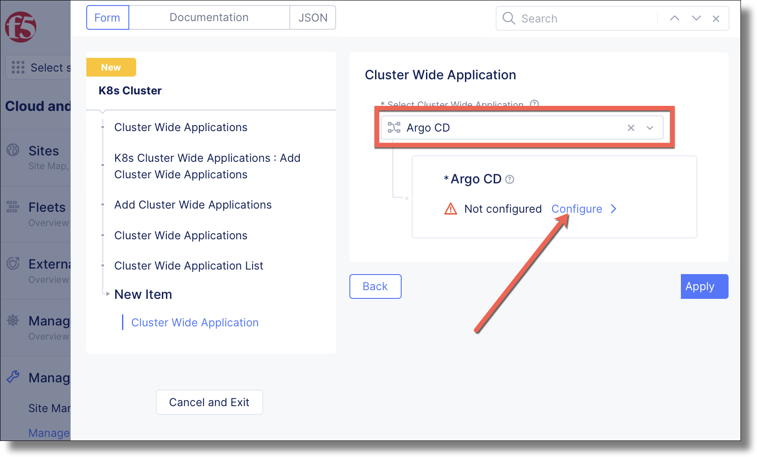The image size is (757, 457).
Task: Clear the Argo CD selection
Action: coord(631,128)
